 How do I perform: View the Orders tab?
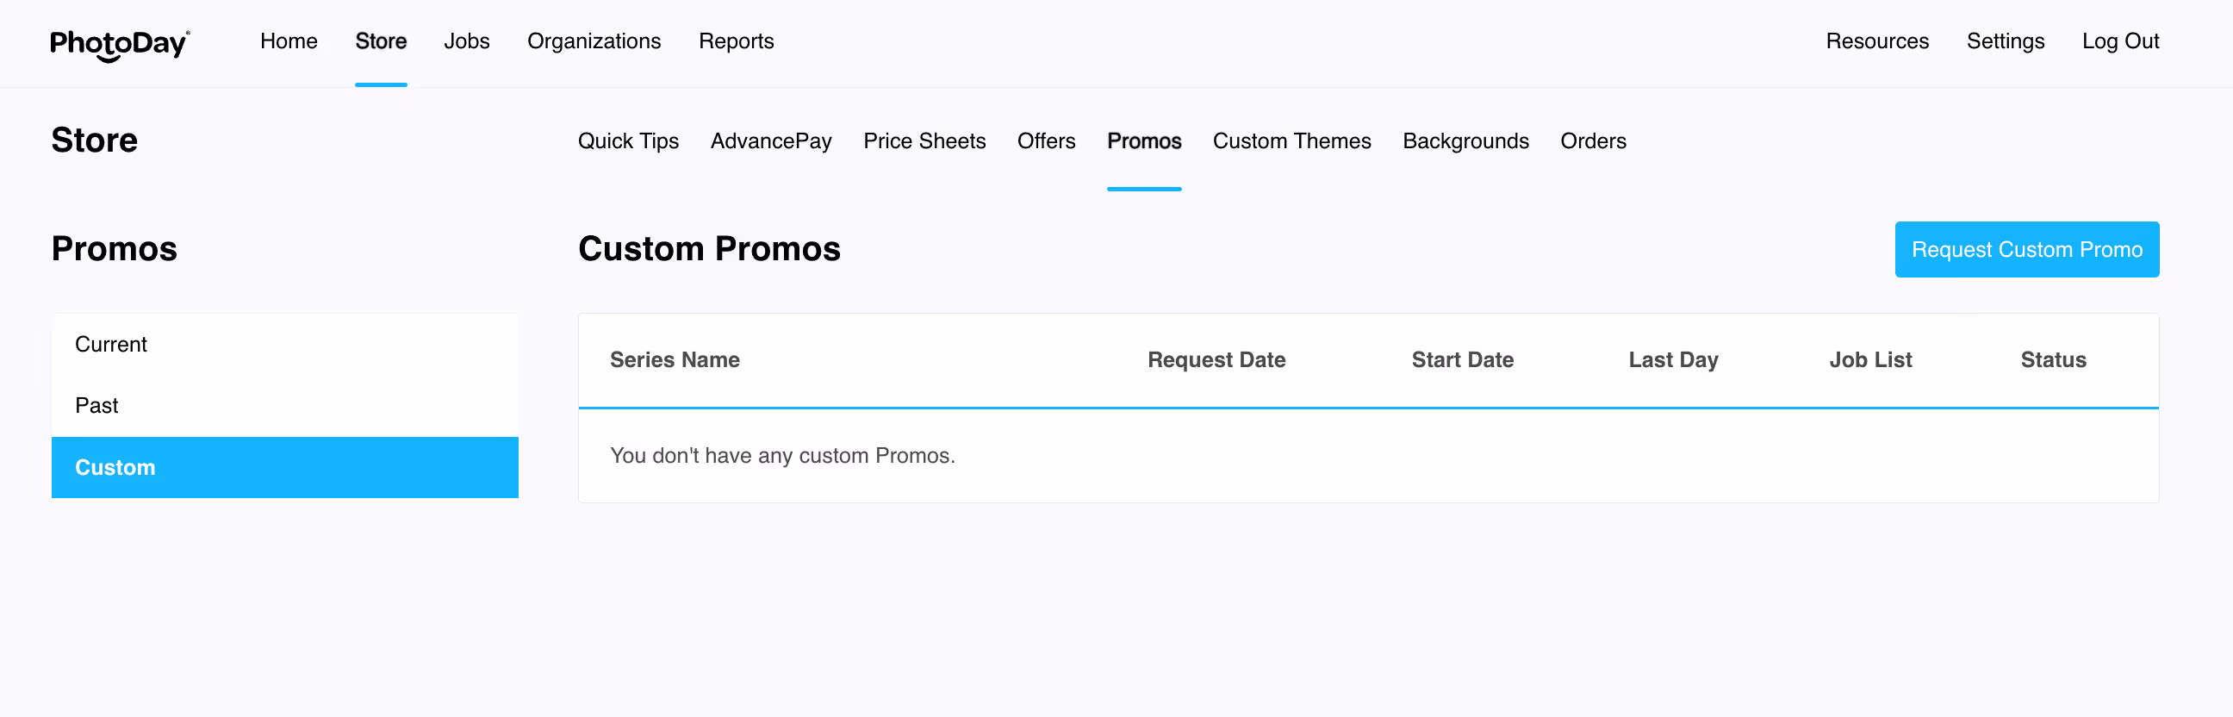click(1592, 141)
